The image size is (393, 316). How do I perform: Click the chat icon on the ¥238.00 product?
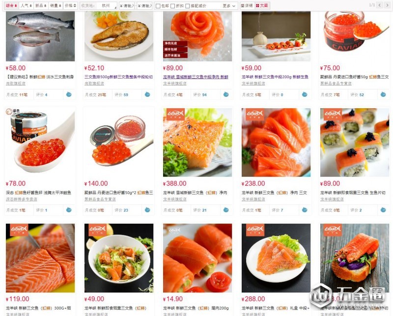tap(305, 210)
